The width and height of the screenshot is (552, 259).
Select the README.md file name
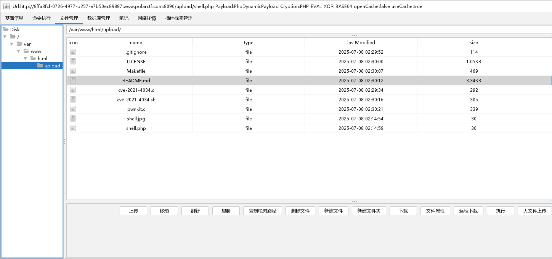pos(136,80)
